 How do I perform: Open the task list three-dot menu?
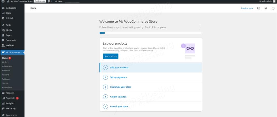click(200, 27)
